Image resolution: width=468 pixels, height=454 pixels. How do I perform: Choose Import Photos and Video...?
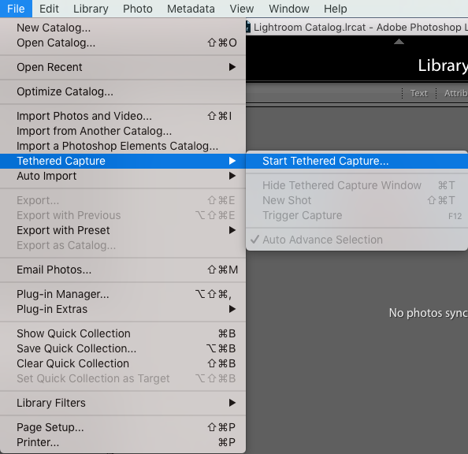[x=123, y=116]
